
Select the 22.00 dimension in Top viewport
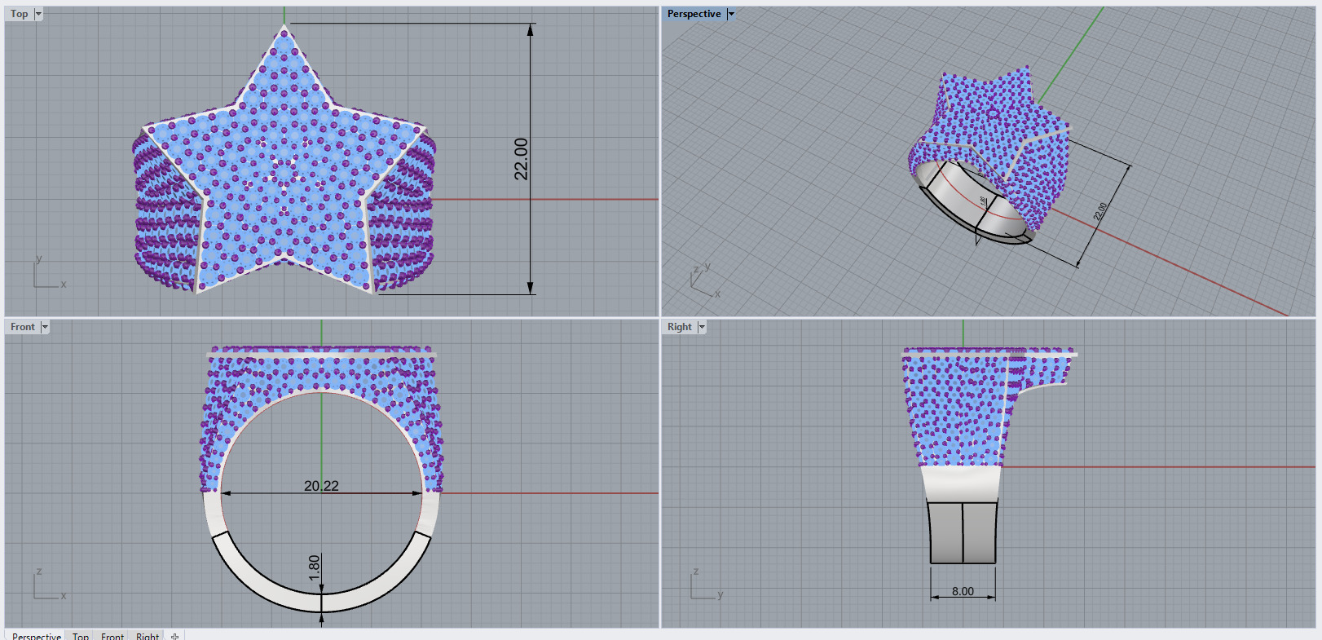coord(521,159)
